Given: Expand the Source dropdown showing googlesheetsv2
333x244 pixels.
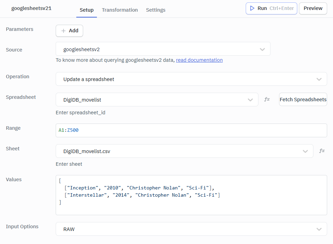Looking at the screenshot, I should [163, 49].
